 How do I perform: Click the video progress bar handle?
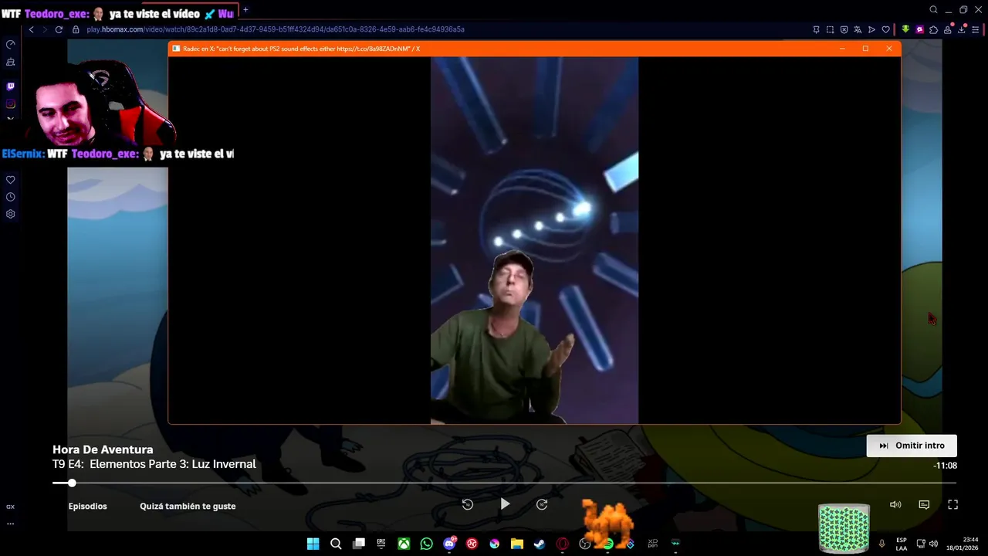[72, 483]
